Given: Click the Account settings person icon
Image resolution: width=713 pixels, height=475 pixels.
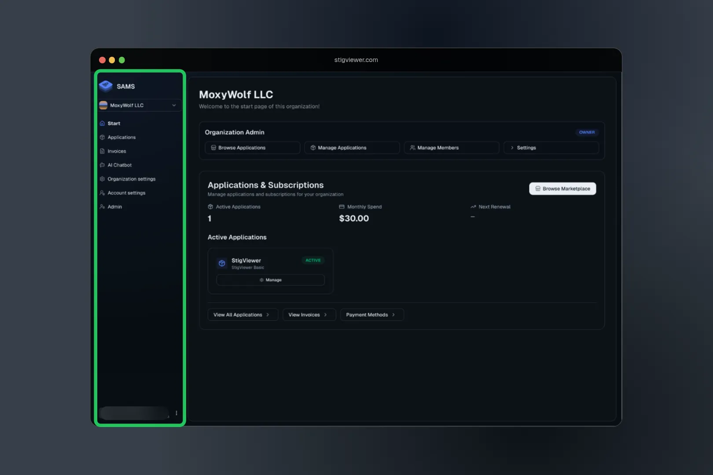Looking at the screenshot, I should click(x=102, y=193).
